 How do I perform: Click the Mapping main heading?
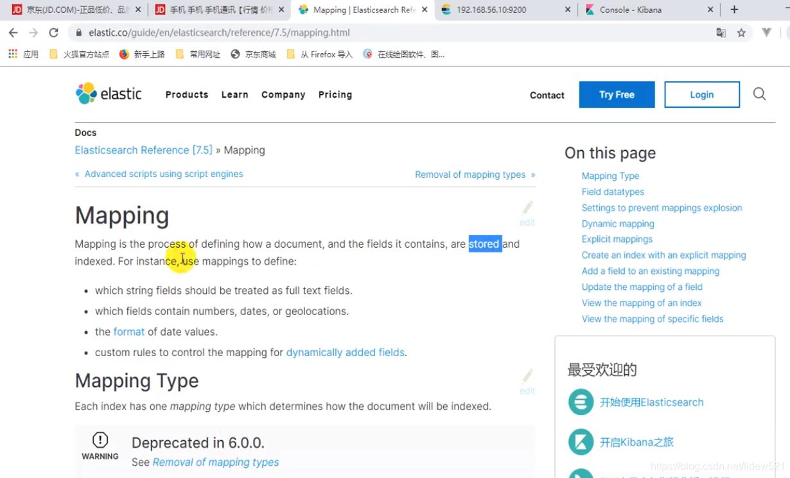[x=122, y=216]
